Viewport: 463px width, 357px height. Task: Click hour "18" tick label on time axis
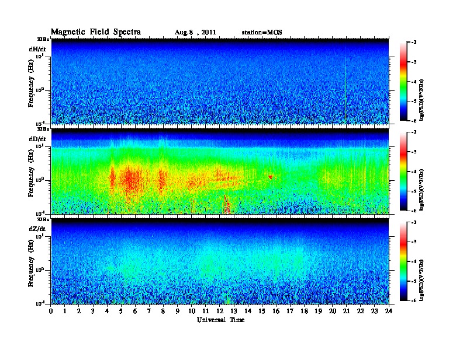pos(304,311)
